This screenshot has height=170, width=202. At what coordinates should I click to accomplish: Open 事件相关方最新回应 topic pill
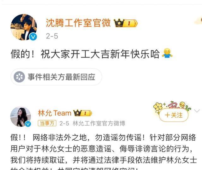click(x=56, y=77)
